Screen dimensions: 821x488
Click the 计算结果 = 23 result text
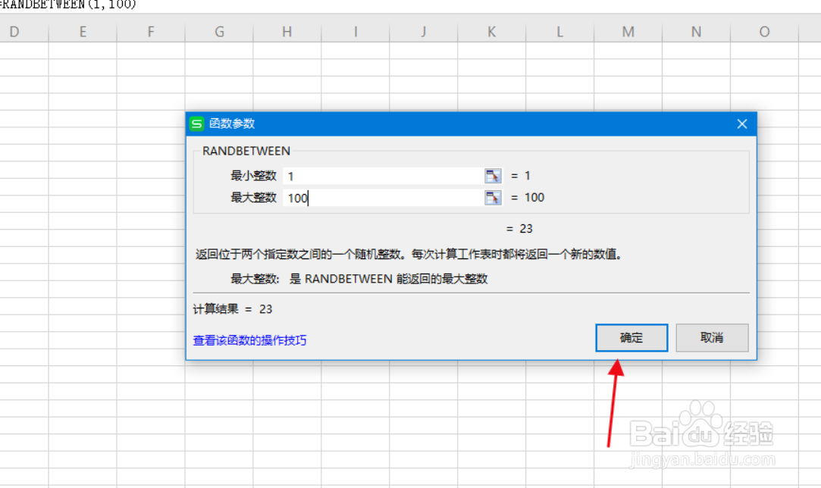(x=230, y=309)
